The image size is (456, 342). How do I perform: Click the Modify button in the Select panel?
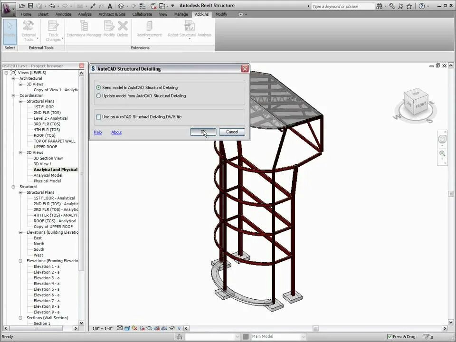click(x=10, y=31)
